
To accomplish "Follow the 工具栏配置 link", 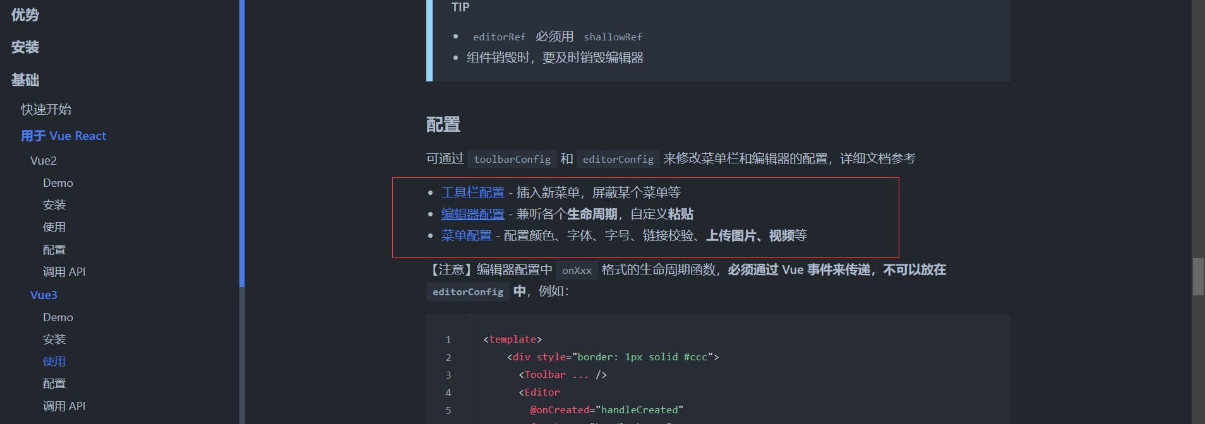I will [472, 192].
